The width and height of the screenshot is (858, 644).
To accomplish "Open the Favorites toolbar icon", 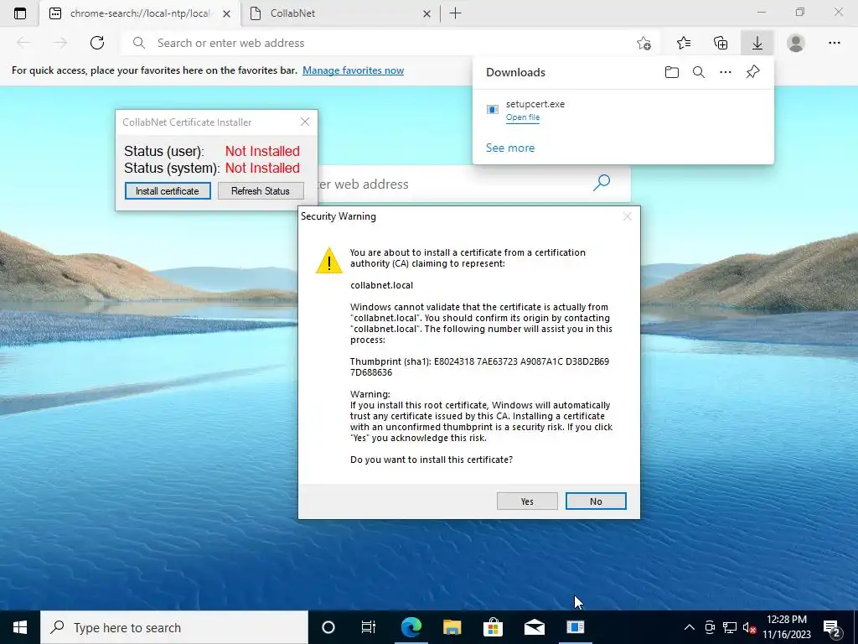I will click(684, 43).
